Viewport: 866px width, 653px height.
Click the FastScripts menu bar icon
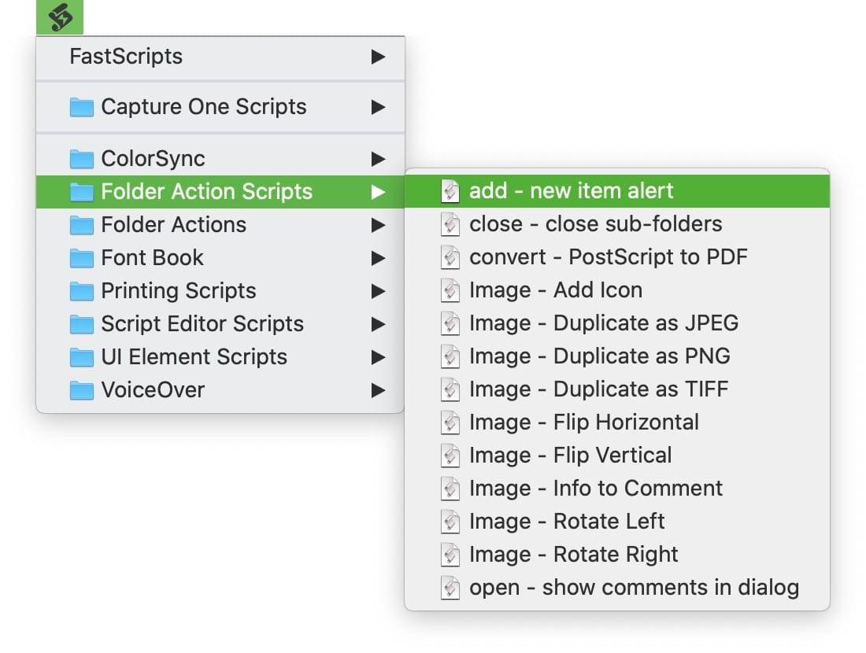pos(60,17)
